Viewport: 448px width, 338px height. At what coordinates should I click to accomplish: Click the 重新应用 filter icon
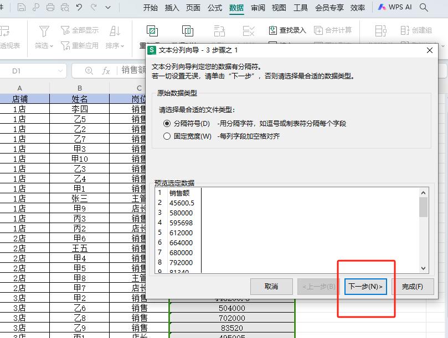click(65, 45)
